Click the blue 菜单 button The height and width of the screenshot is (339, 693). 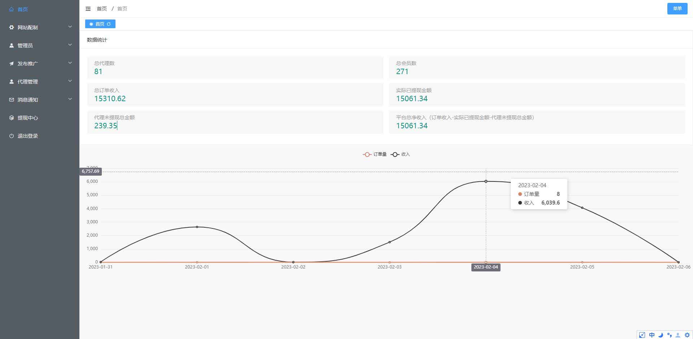point(677,9)
